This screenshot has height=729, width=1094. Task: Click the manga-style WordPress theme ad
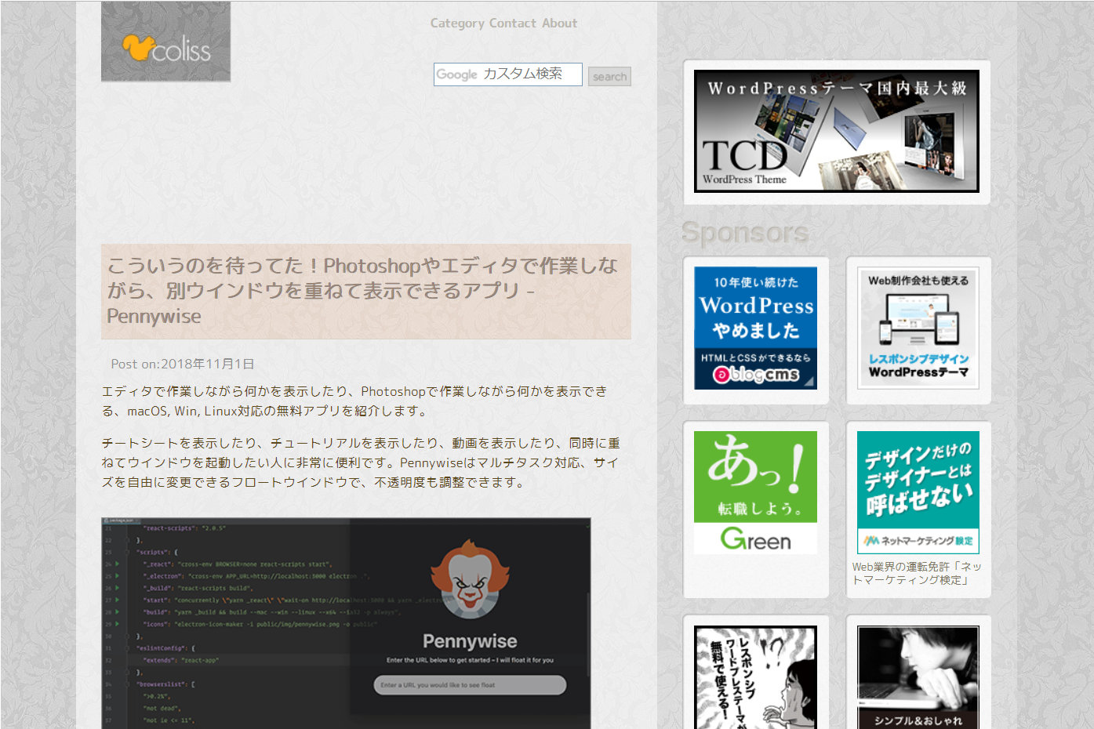(x=755, y=677)
